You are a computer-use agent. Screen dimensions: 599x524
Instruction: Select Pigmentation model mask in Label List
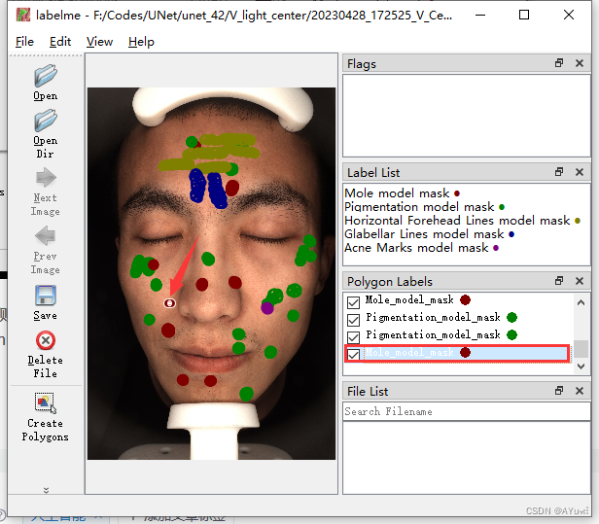(424, 207)
